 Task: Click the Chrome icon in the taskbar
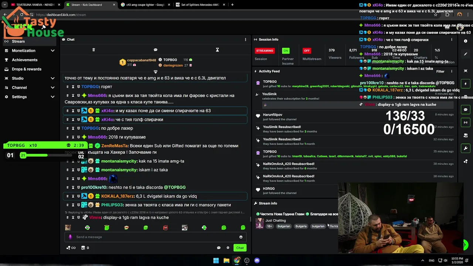(x=236, y=260)
